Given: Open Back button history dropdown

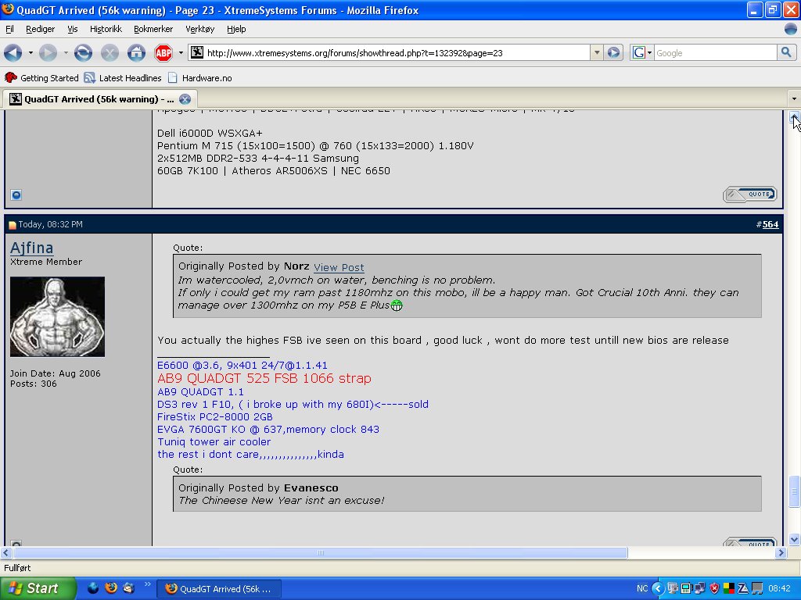Looking at the screenshot, I should [31, 52].
